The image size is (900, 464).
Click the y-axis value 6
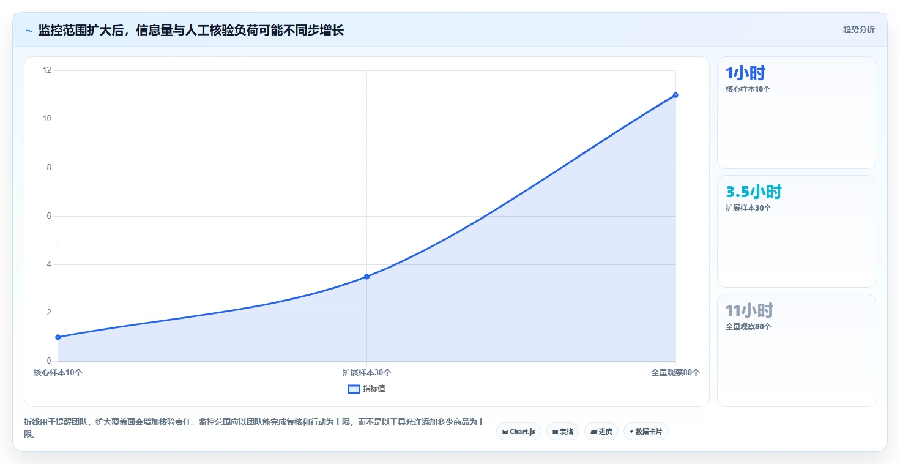coord(49,216)
